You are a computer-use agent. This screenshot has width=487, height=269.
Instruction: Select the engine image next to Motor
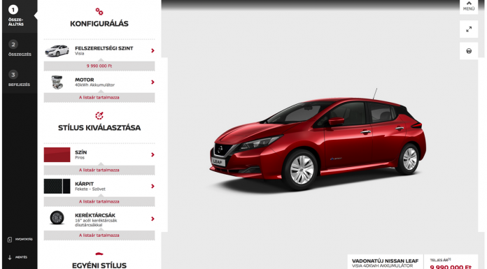[x=57, y=82]
